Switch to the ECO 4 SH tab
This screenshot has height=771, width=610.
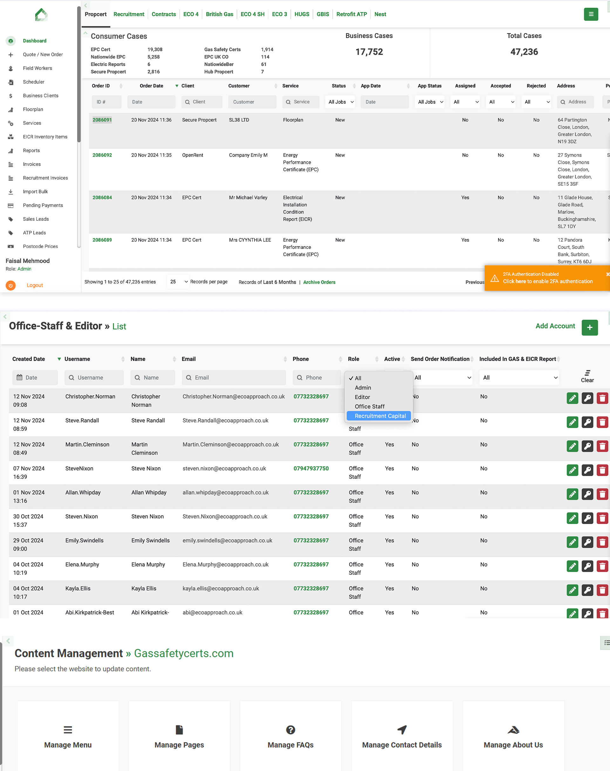pyautogui.click(x=253, y=14)
